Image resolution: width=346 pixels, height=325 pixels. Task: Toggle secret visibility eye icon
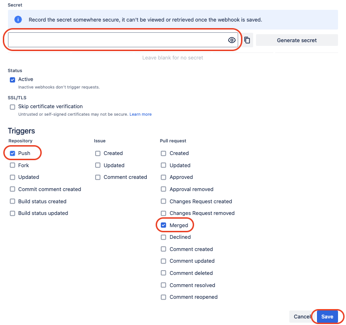point(232,40)
